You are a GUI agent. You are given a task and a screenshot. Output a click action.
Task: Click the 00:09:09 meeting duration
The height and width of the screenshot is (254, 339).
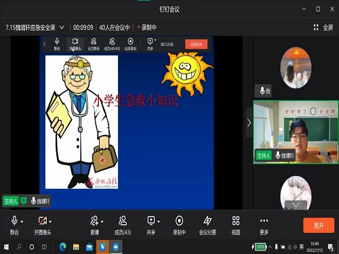point(83,28)
